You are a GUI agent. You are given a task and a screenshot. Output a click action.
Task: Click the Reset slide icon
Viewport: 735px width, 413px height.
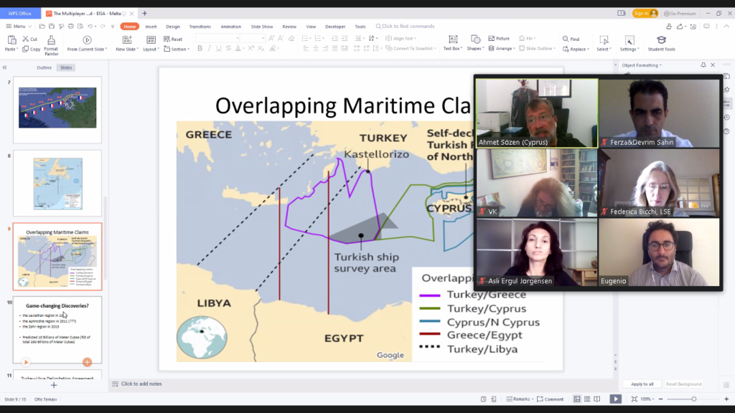[x=167, y=39]
